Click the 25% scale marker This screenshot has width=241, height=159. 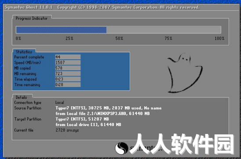click(69, 38)
